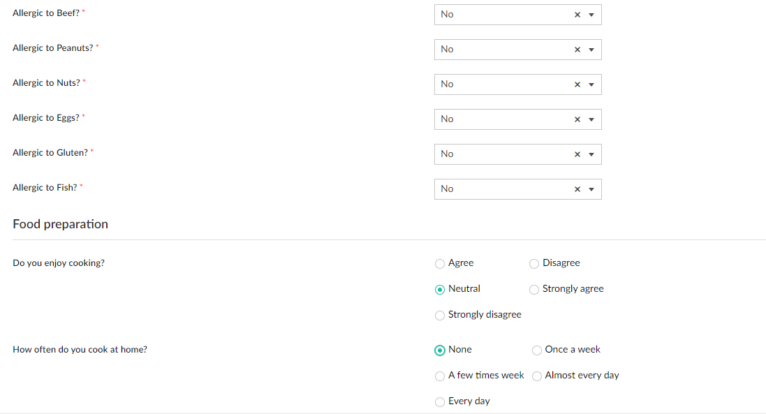The width and height of the screenshot is (766, 414).
Task: Clear the Allergic to Nuts selection
Action: point(577,84)
